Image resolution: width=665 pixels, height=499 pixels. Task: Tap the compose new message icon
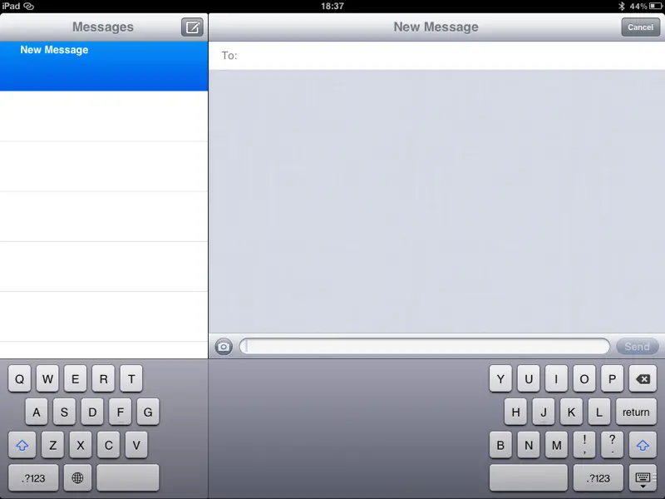pos(192,27)
